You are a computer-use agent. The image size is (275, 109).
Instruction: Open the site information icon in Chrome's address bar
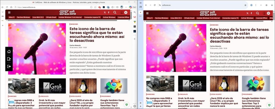point(160,5)
